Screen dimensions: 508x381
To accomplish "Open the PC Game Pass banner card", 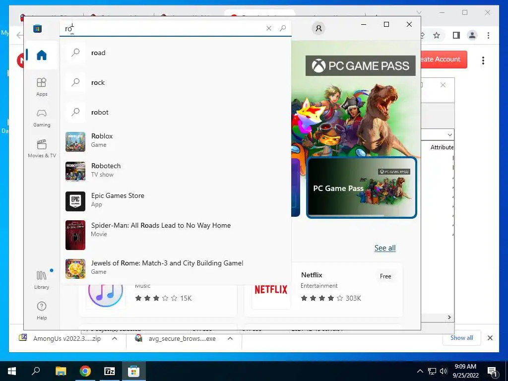I will [x=361, y=188].
